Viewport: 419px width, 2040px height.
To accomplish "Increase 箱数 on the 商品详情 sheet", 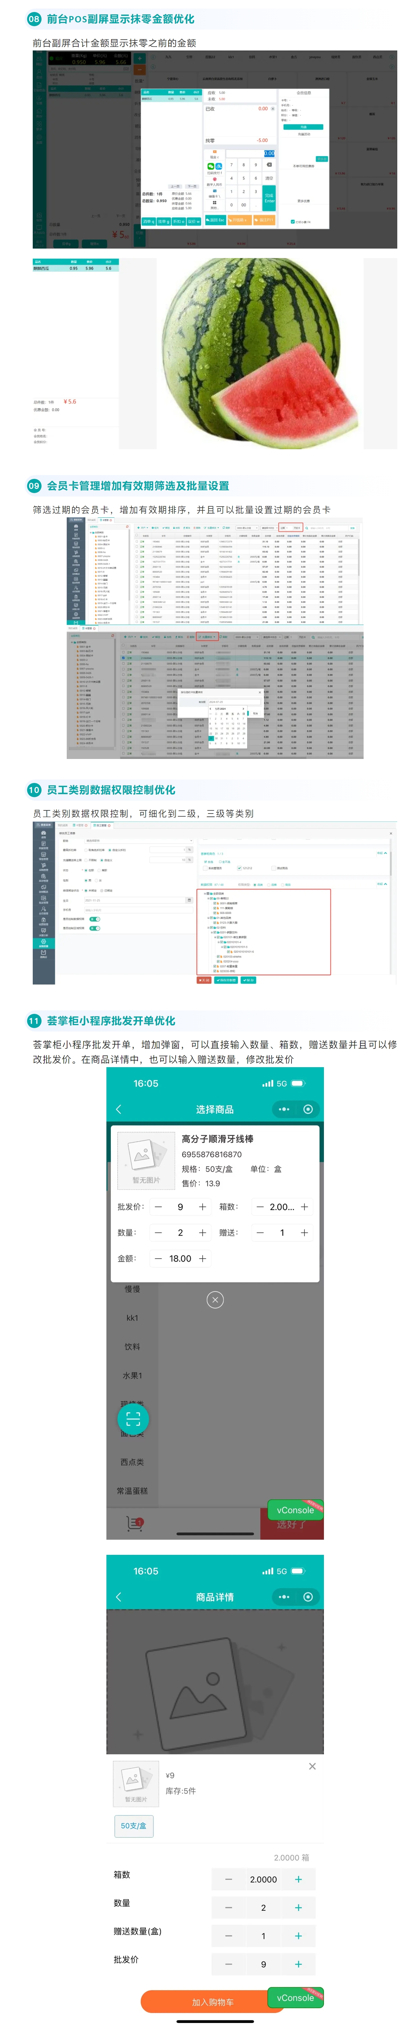I will click(298, 1879).
